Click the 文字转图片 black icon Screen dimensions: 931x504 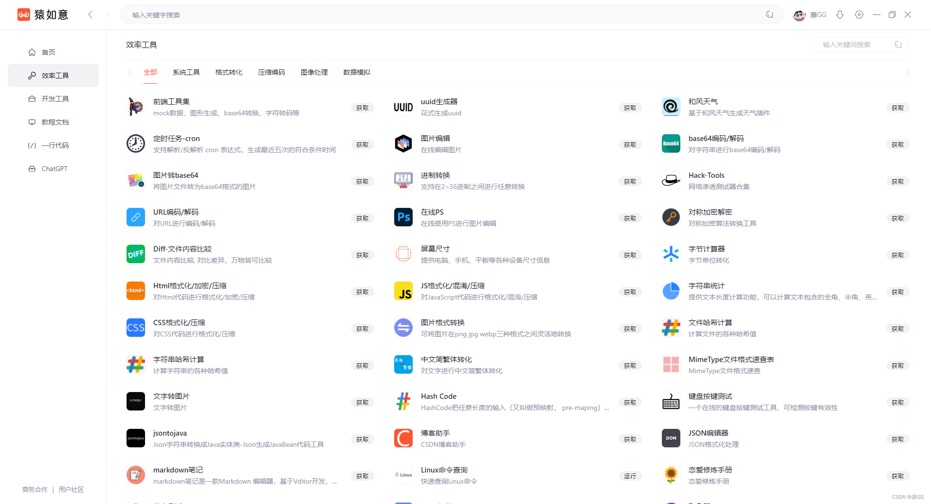click(136, 402)
